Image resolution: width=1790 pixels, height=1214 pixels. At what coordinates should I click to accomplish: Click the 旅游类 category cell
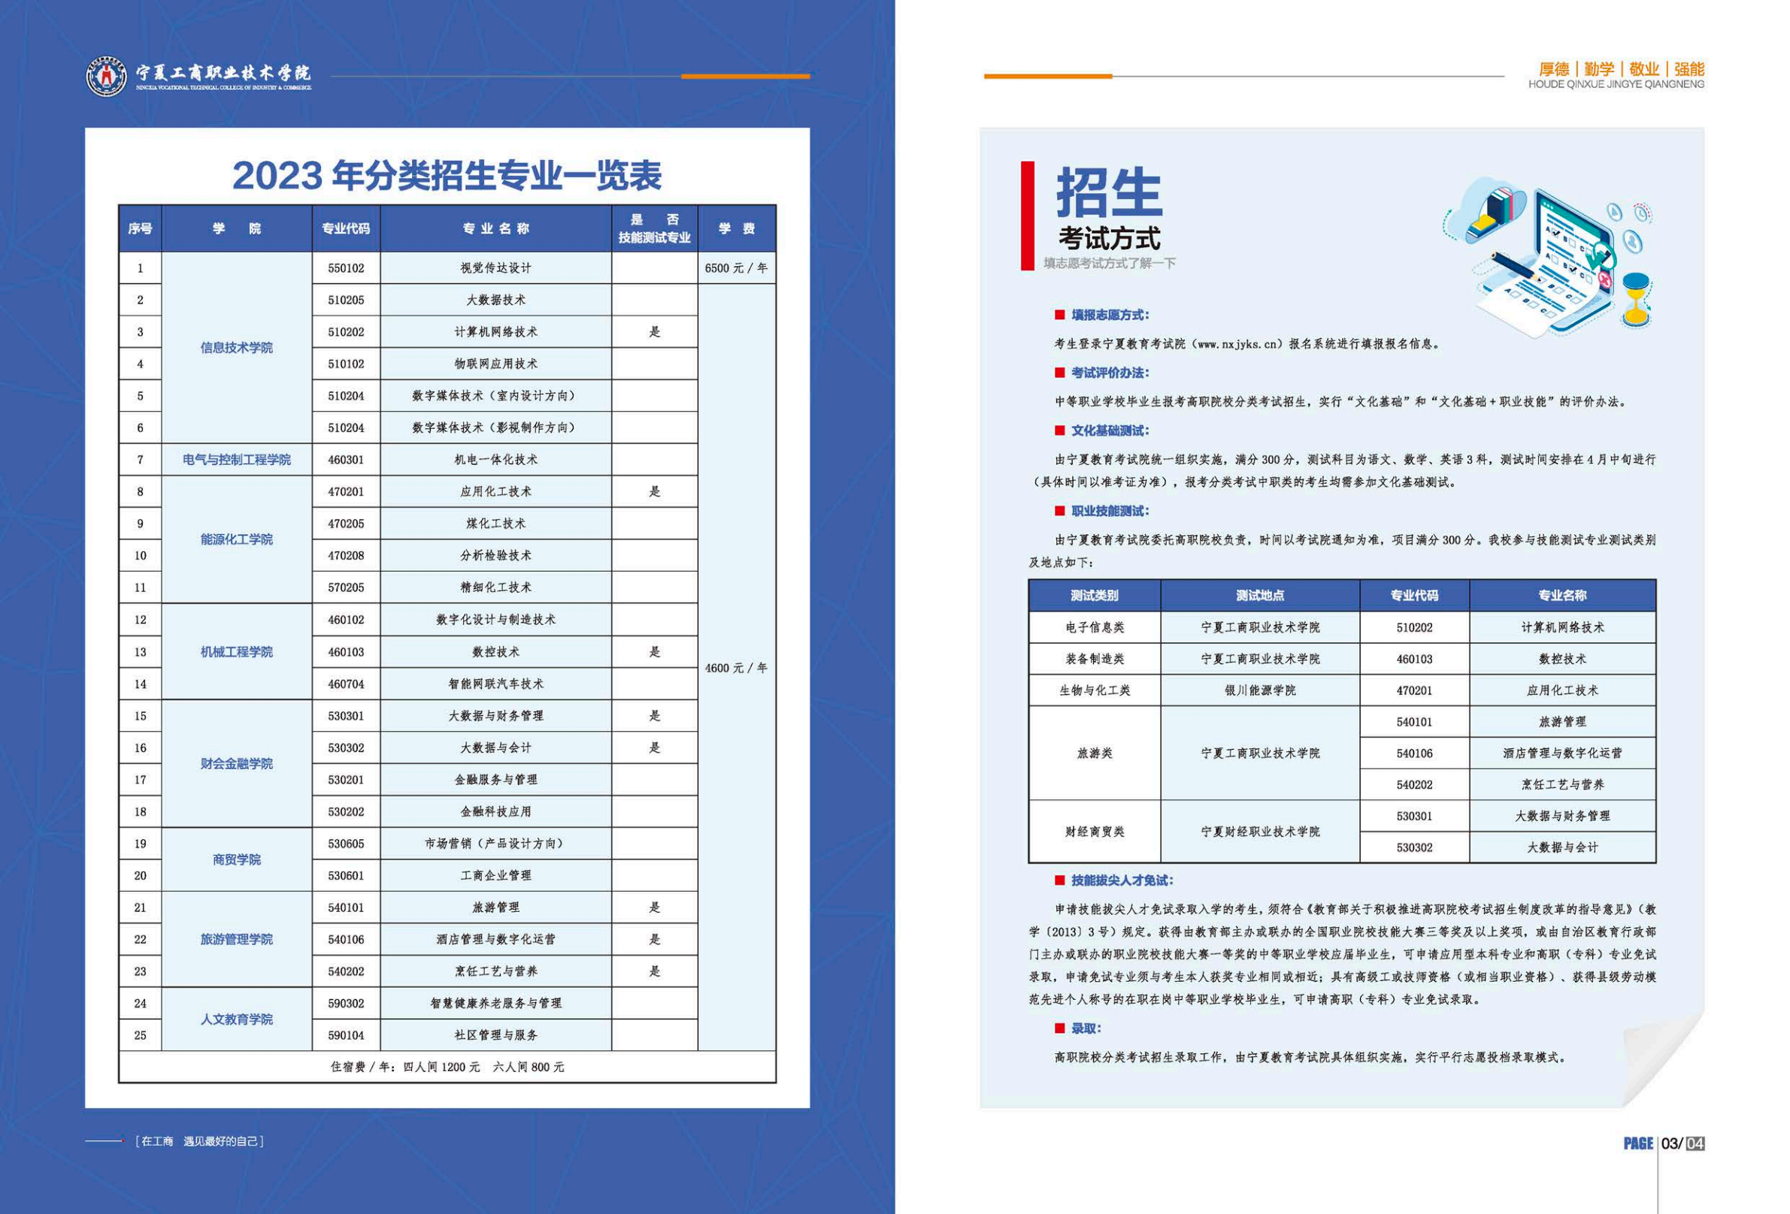tap(1095, 753)
